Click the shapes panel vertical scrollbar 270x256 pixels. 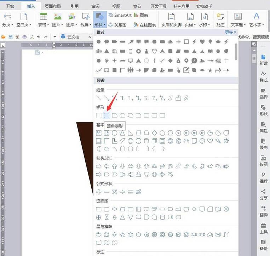236,52
